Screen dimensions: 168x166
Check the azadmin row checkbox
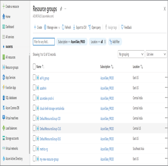click(x=34, y=87)
